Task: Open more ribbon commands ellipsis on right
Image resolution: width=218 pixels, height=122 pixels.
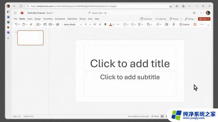Action: pos(202,24)
